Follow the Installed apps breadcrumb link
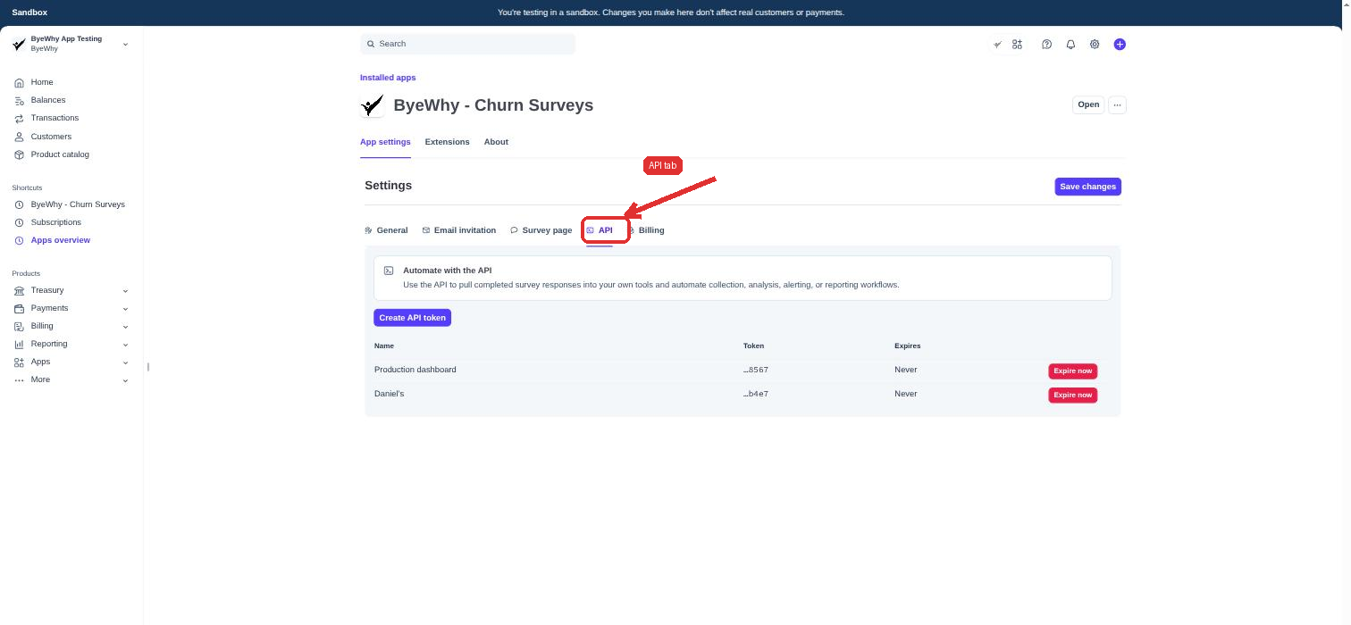Screen dimensions: 1351x625 tap(388, 78)
